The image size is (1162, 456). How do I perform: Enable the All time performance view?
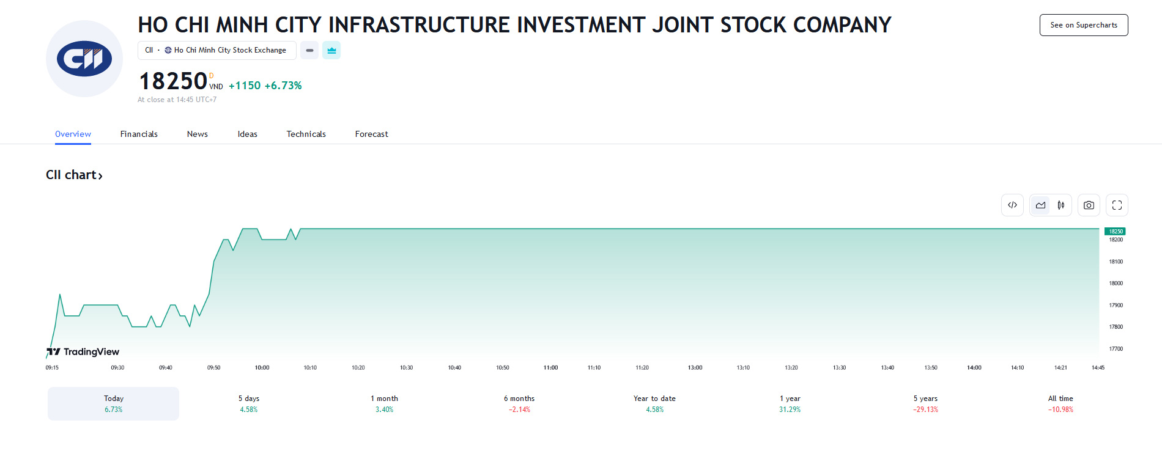[x=1060, y=403]
